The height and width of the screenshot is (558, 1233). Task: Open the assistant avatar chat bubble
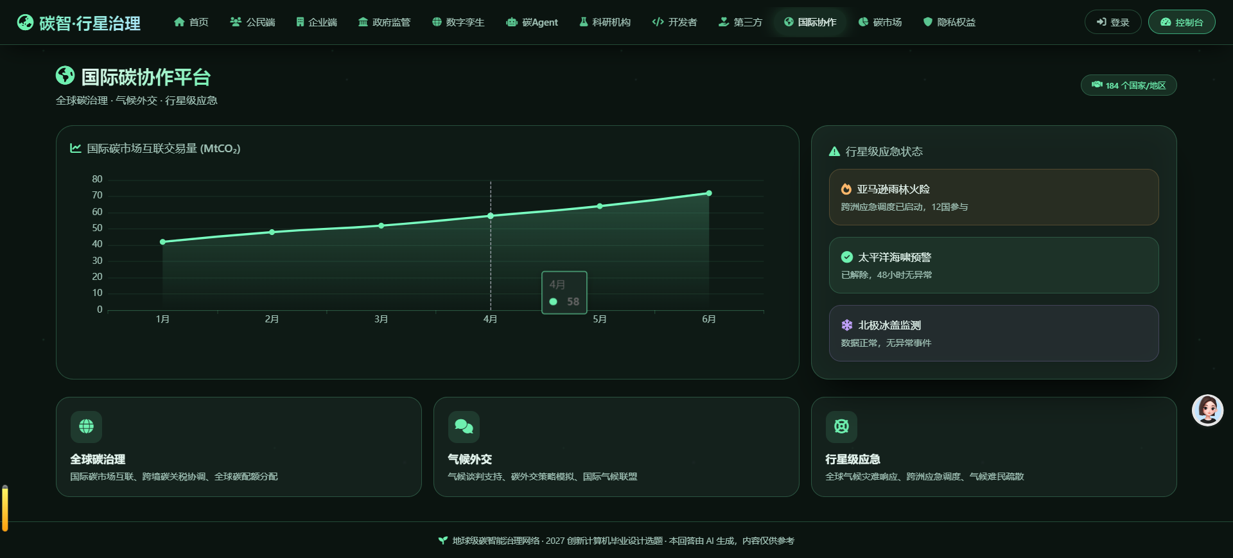point(1207,410)
